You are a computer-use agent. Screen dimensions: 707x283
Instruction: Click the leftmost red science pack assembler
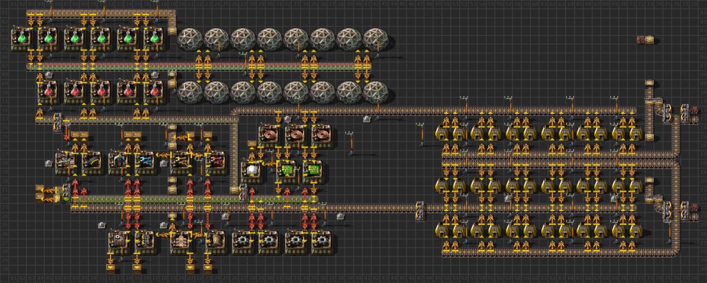click(48, 92)
